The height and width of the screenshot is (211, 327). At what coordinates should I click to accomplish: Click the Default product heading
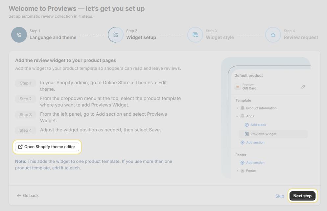[248, 75]
